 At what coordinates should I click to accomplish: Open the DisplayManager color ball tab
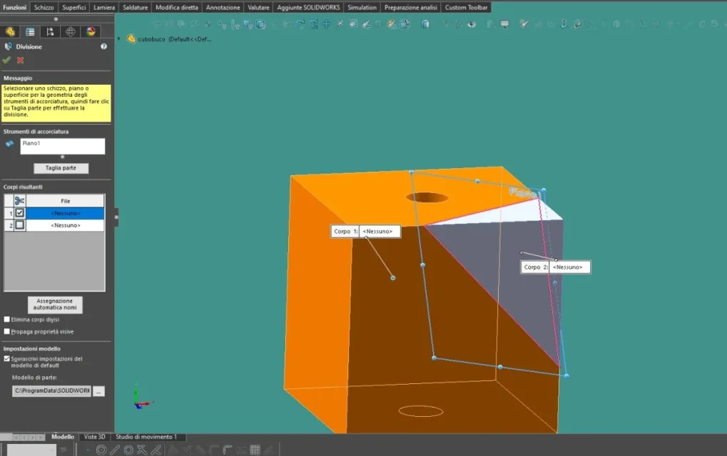(91, 31)
